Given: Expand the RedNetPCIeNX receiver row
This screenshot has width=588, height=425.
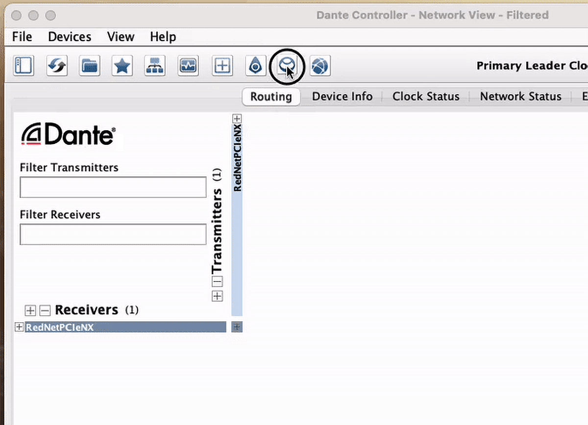Looking at the screenshot, I should click(19, 327).
